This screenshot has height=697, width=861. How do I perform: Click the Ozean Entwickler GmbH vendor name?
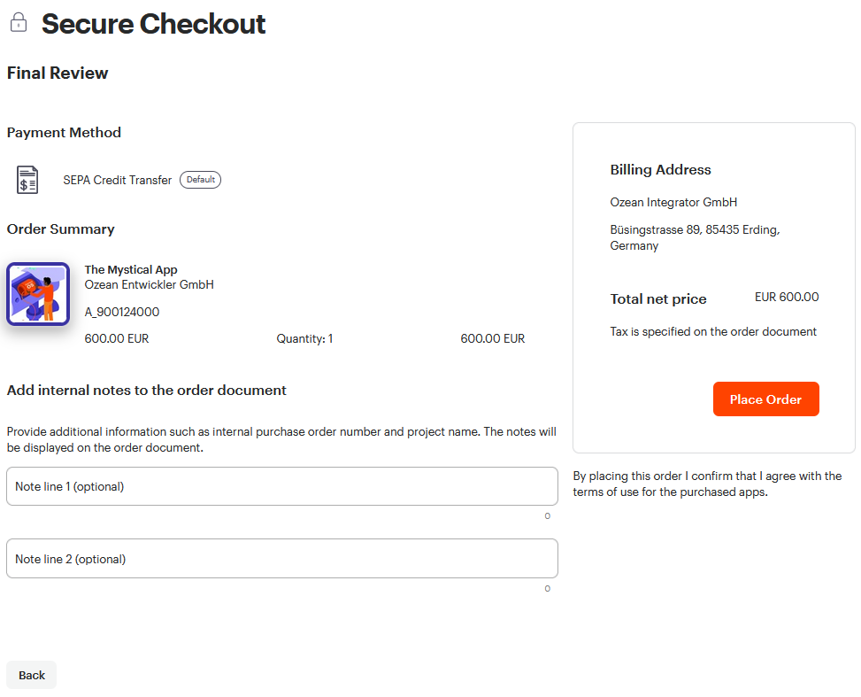pos(149,285)
